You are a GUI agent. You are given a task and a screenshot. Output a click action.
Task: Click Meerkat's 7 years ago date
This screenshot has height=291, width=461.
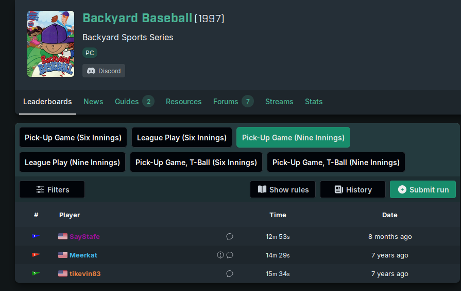(x=389, y=255)
